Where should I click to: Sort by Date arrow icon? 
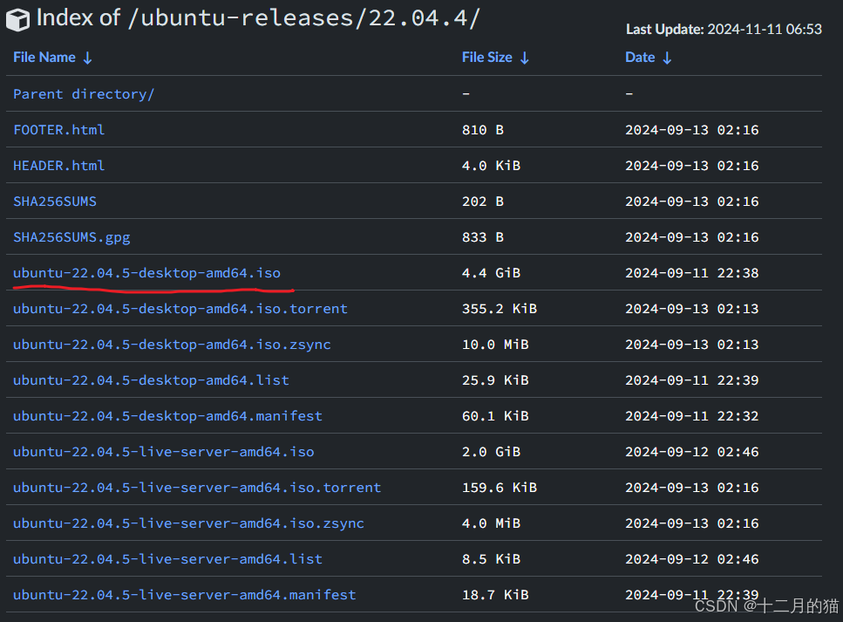point(667,58)
